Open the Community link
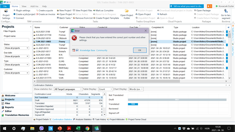 click(x=102, y=50)
